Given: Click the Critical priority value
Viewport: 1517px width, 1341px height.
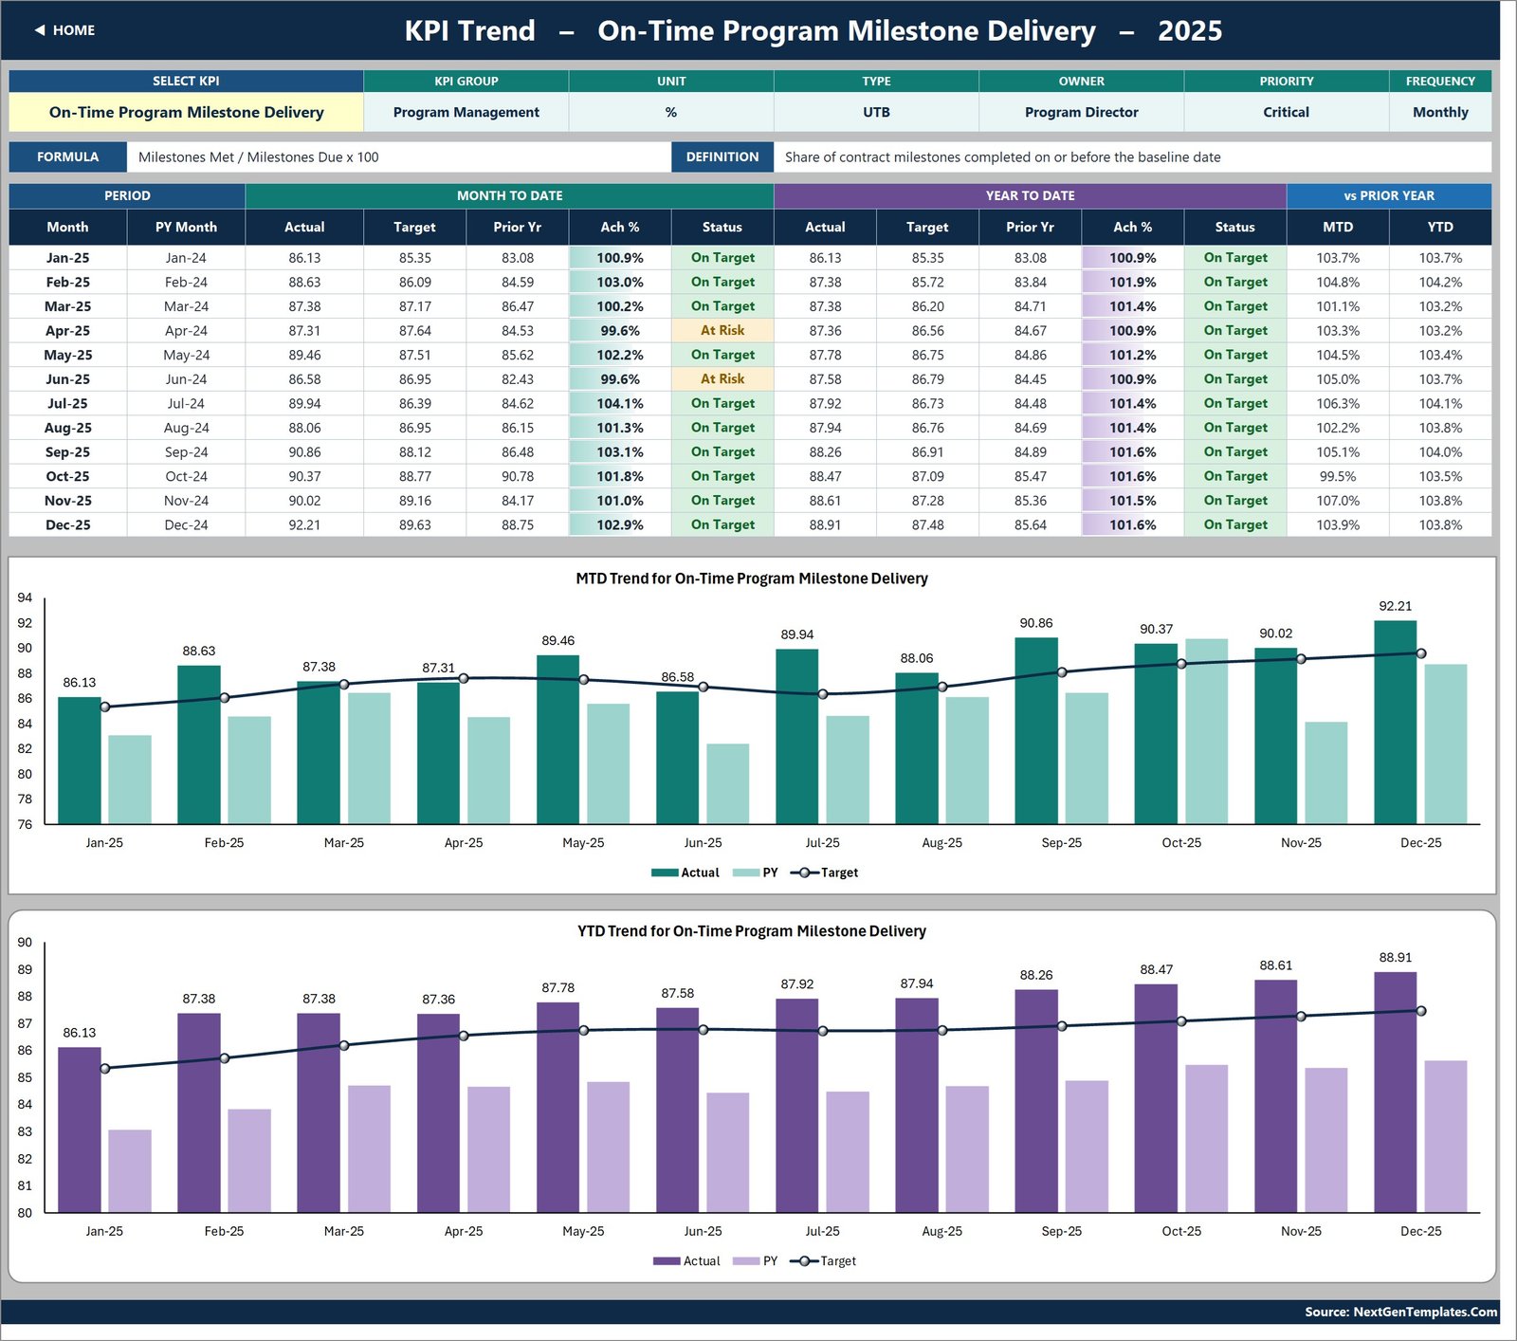Looking at the screenshot, I should pos(1286,112).
